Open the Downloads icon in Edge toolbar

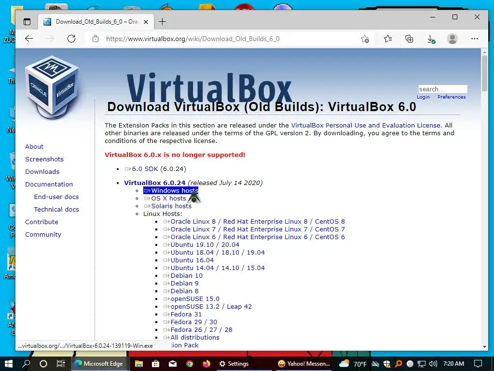[x=431, y=39]
